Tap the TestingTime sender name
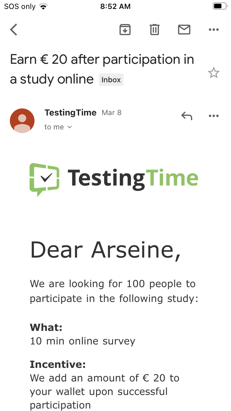This screenshot has width=231, height=411. [71, 113]
